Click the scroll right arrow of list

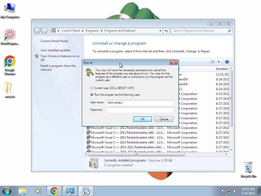tap(226, 154)
